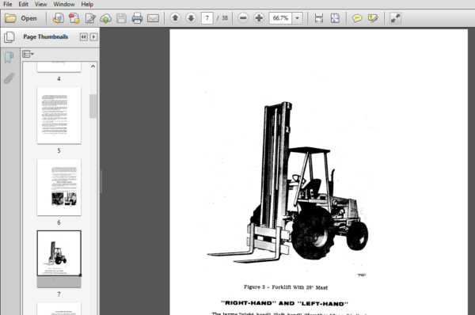Toggle the Bookmarks panel icon
This screenshot has height=315, width=475.
[9, 57]
